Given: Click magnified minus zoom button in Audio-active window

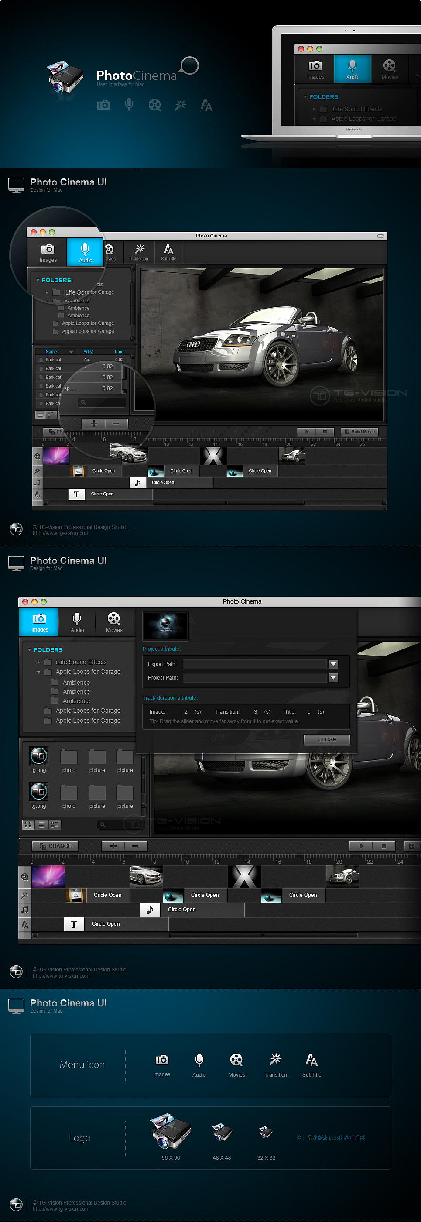Looking at the screenshot, I should (x=116, y=424).
